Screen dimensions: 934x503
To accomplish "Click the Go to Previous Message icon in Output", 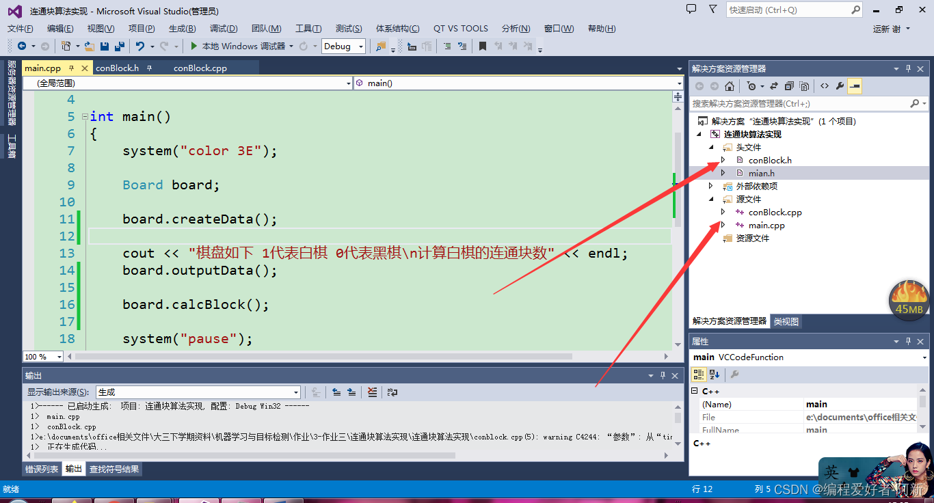I will point(336,392).
